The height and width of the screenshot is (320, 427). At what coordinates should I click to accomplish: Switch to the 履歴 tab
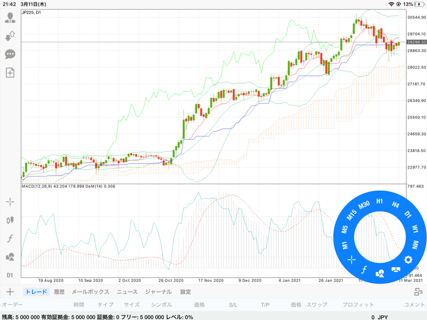(x=59, y=292)
